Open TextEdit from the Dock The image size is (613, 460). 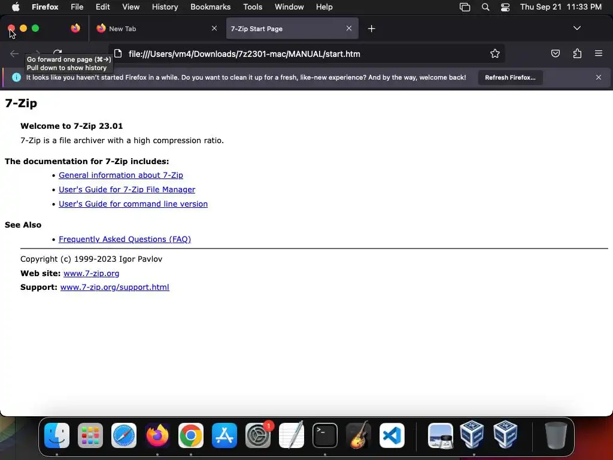[292, 435]
